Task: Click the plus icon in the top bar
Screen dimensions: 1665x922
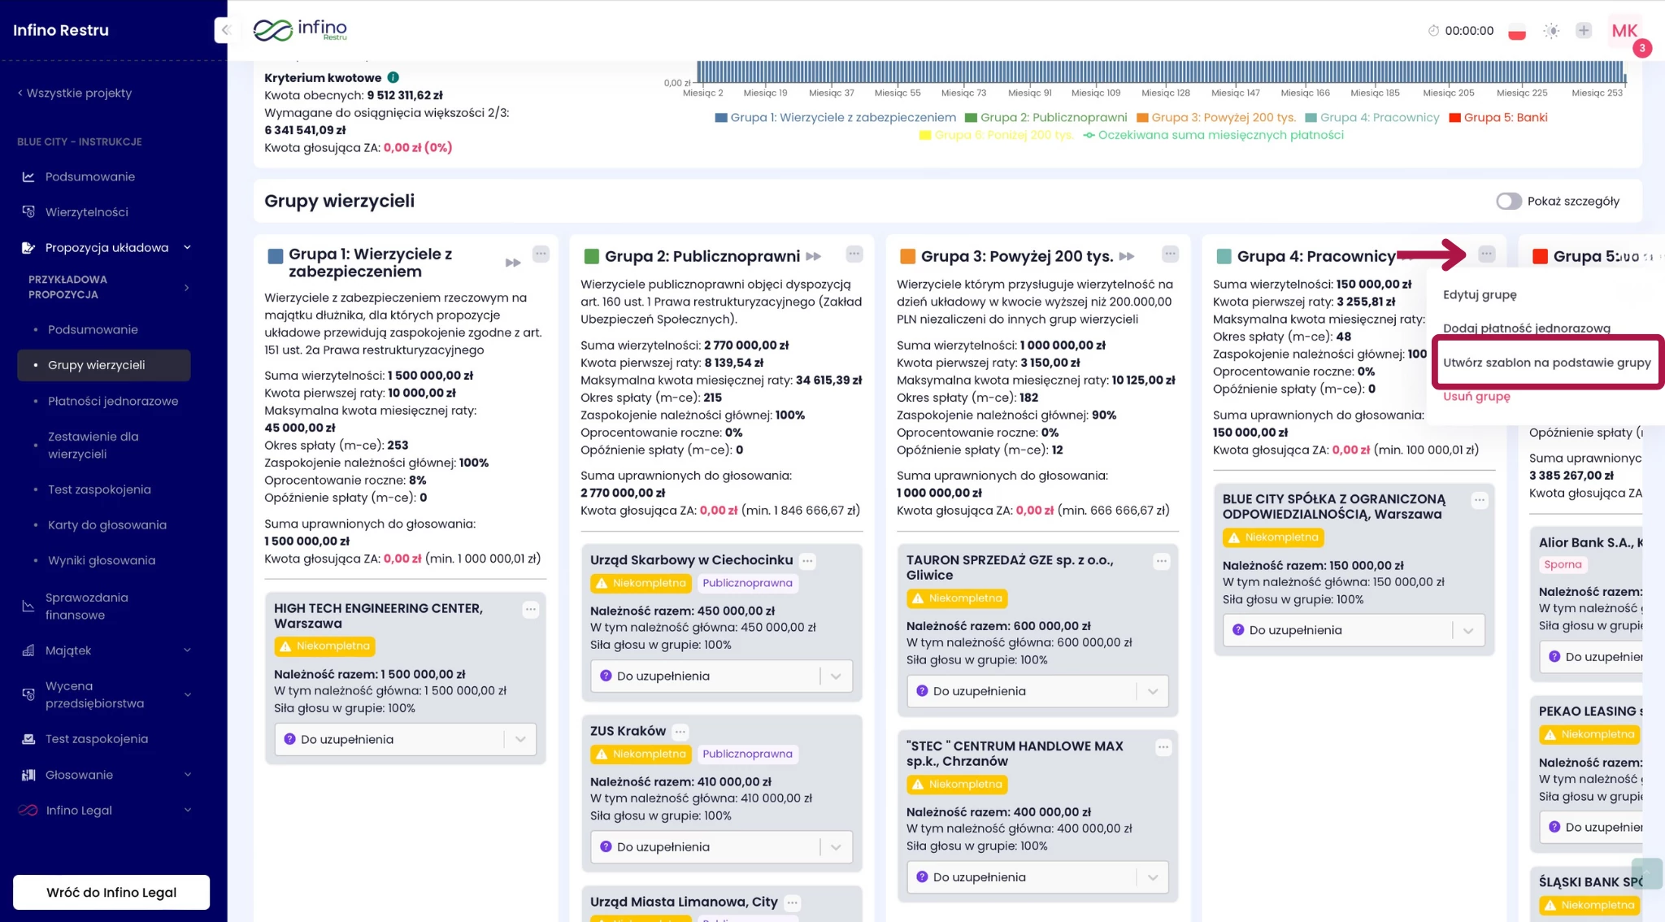Action: click(x=1583, y=31)
